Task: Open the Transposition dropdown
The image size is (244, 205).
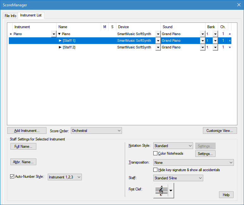Action: coord(193,162)
